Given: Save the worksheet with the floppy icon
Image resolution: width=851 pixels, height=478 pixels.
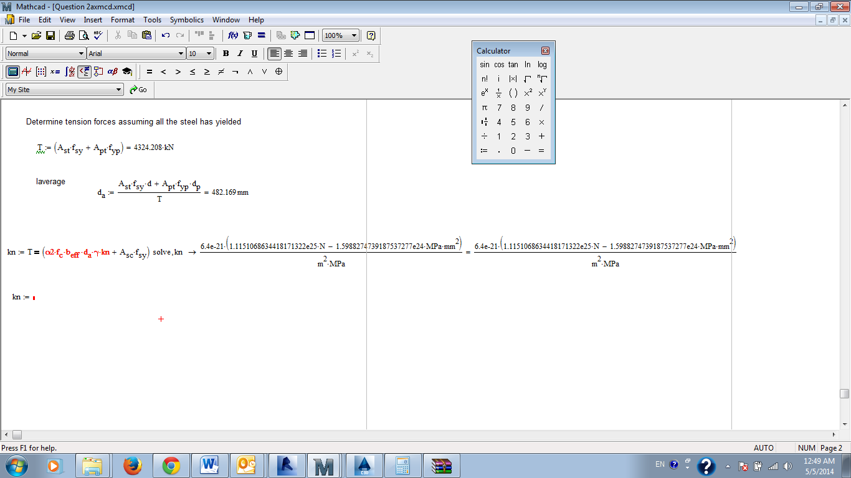Looking at the screenshot, I should pyautogui.click(x=50, y=35).
